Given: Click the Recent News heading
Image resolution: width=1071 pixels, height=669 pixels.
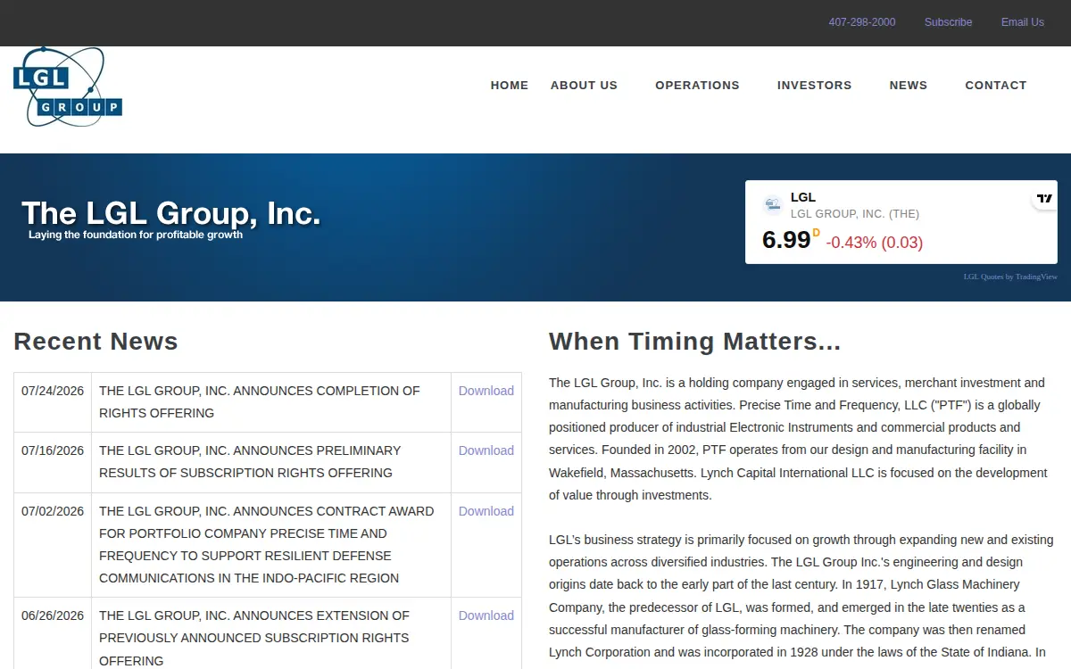Looking at the screenshot, I should [x=95, y=342].
